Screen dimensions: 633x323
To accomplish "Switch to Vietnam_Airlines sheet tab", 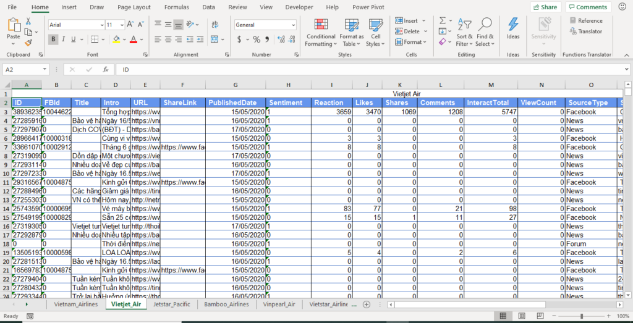I will tap(76, 304).
